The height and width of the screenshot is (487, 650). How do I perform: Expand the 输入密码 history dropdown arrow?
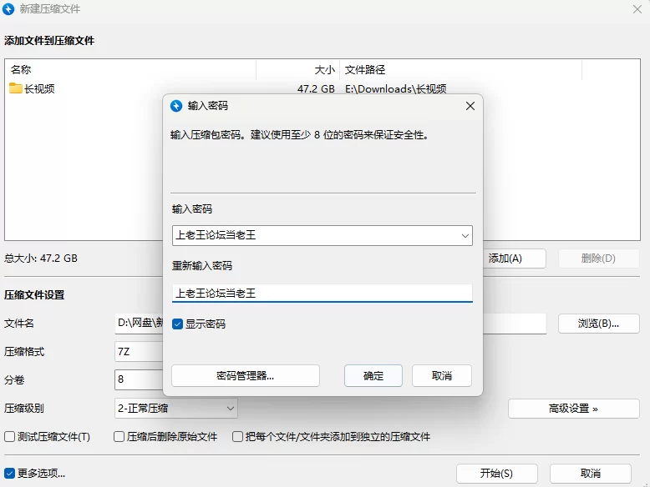(x=465, y=235)
